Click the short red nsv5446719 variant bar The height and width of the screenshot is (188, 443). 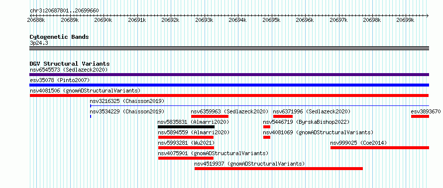click(267, 127)
